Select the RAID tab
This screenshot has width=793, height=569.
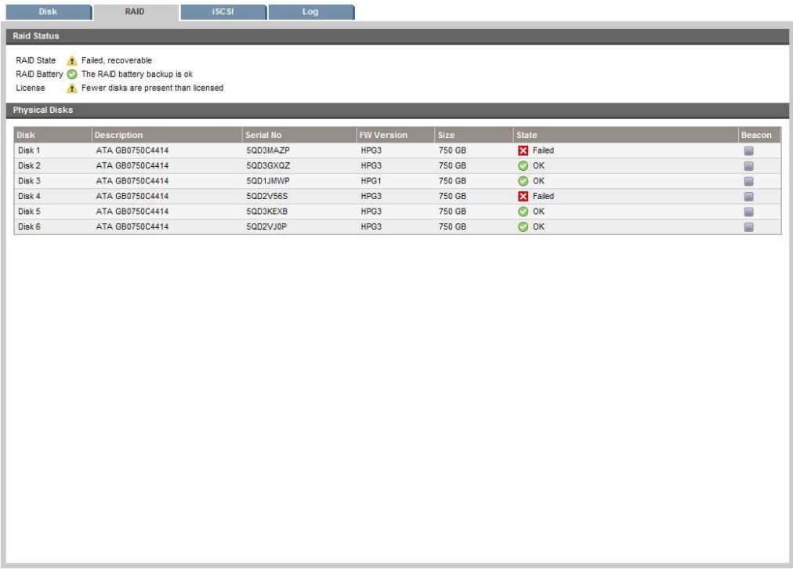(x=135, y=12)
